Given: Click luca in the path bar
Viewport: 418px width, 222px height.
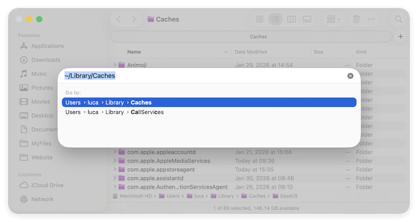Looking at the screenshot, I should (195, 196).
